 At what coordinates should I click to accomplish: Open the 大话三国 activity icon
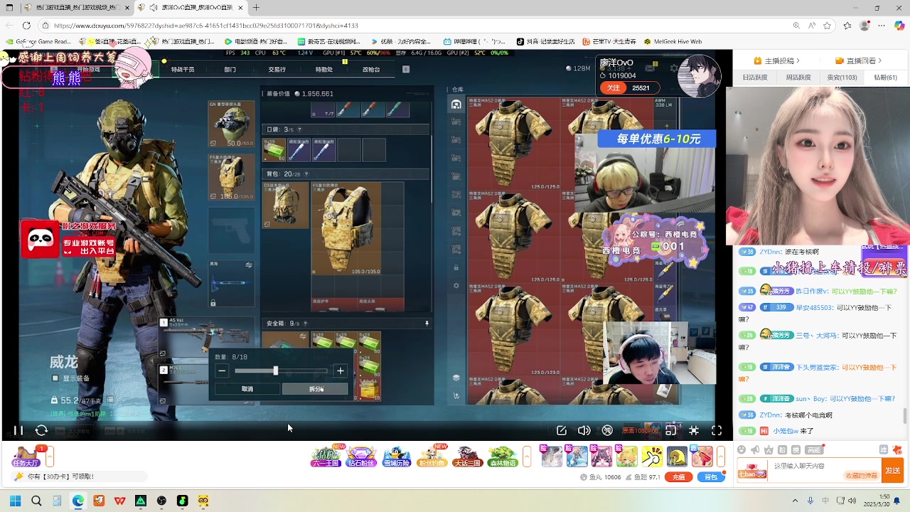[x=466, y=456]
